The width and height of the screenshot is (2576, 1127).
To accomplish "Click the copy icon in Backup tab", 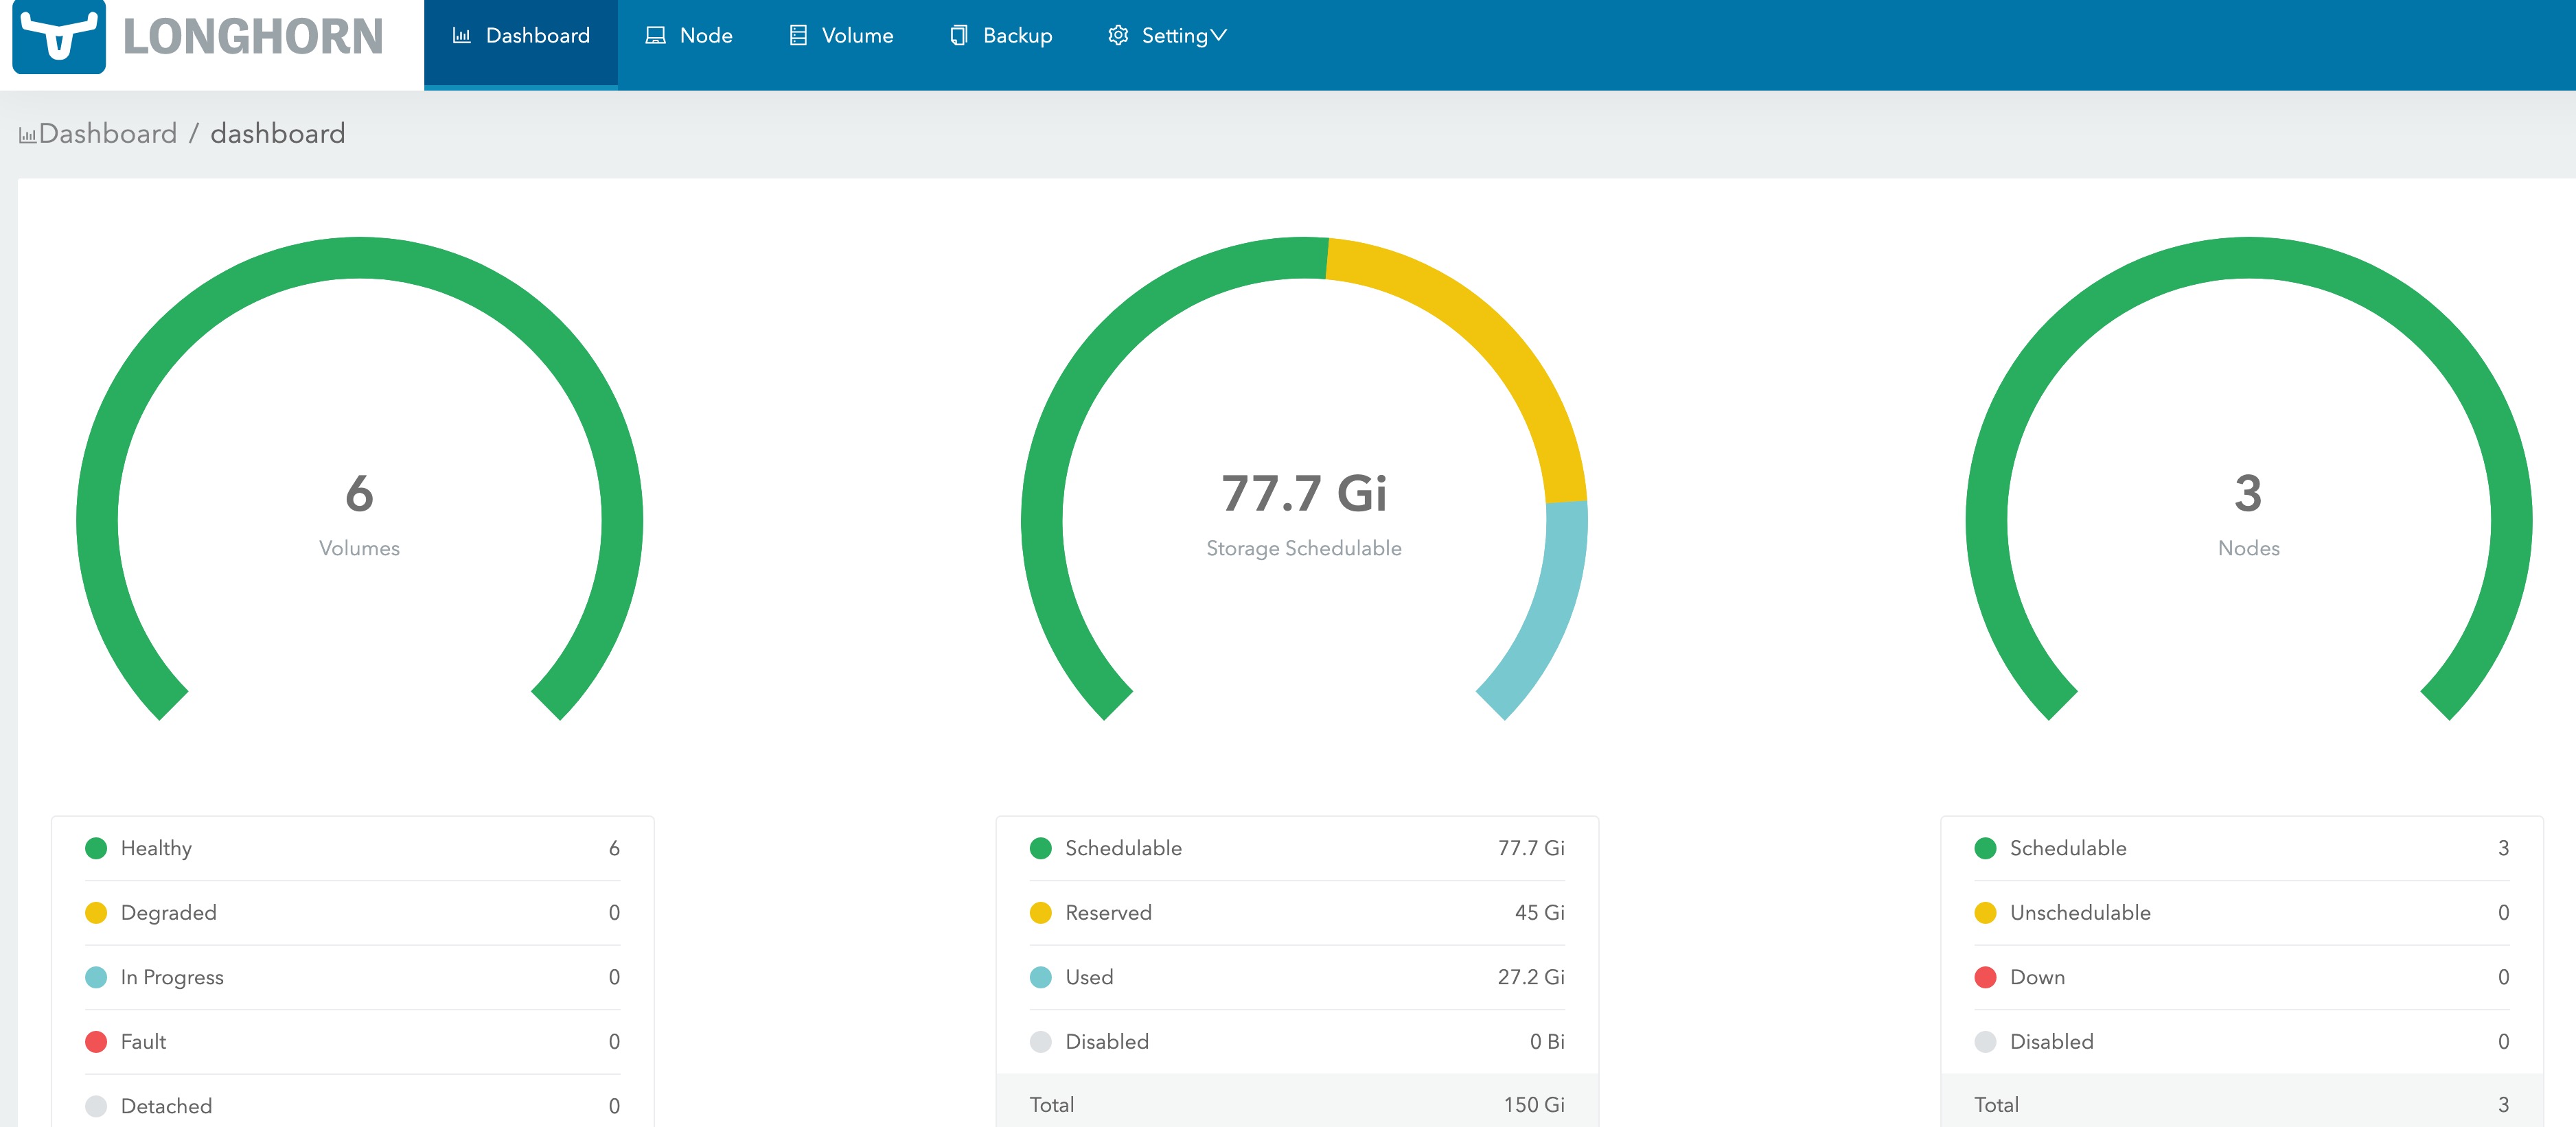I will (958, 36).
